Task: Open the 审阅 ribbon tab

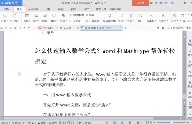Action: click(60, 9)
